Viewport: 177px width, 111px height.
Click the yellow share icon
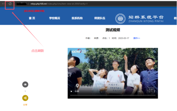(x=25, y=98)
